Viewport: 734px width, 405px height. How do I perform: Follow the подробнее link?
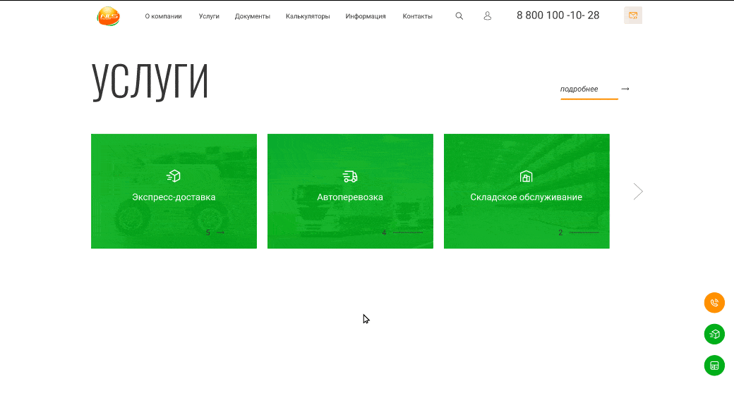tap(579, 89)
